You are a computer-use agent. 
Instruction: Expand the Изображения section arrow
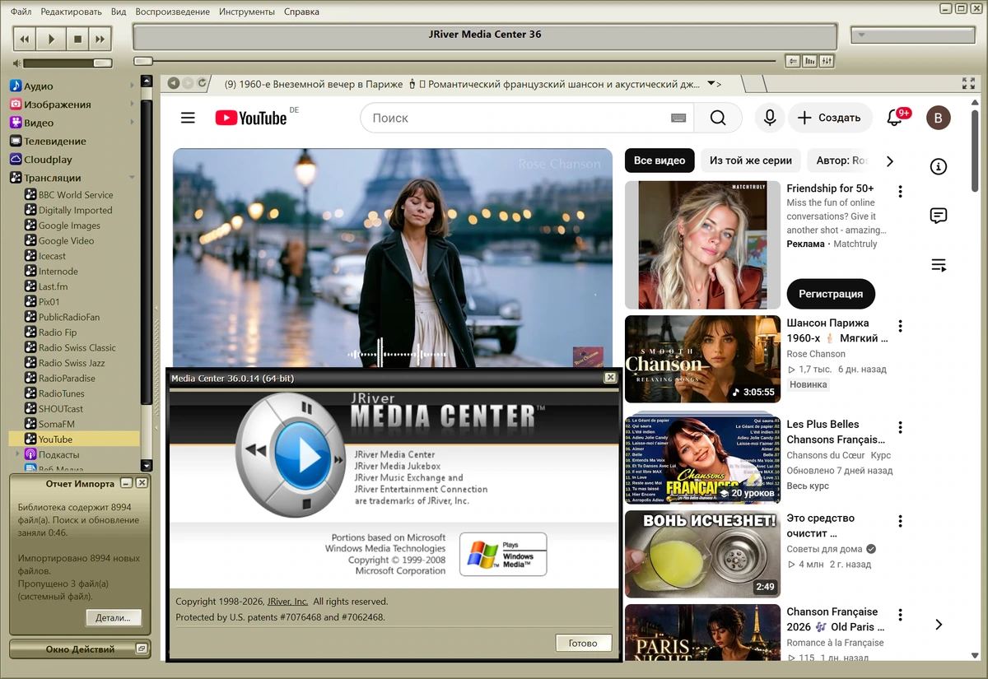132,104
